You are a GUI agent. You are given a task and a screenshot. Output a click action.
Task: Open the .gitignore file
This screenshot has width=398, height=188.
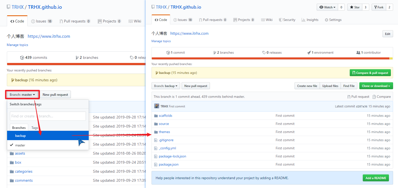click(166, 140)
